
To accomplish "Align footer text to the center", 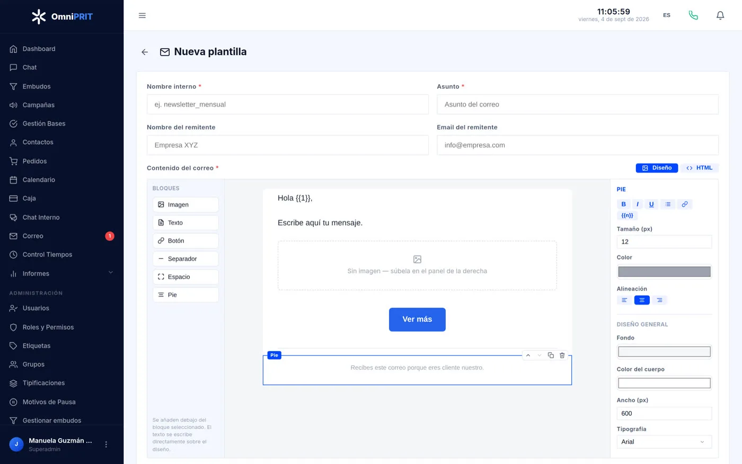I will pos(642,300).
